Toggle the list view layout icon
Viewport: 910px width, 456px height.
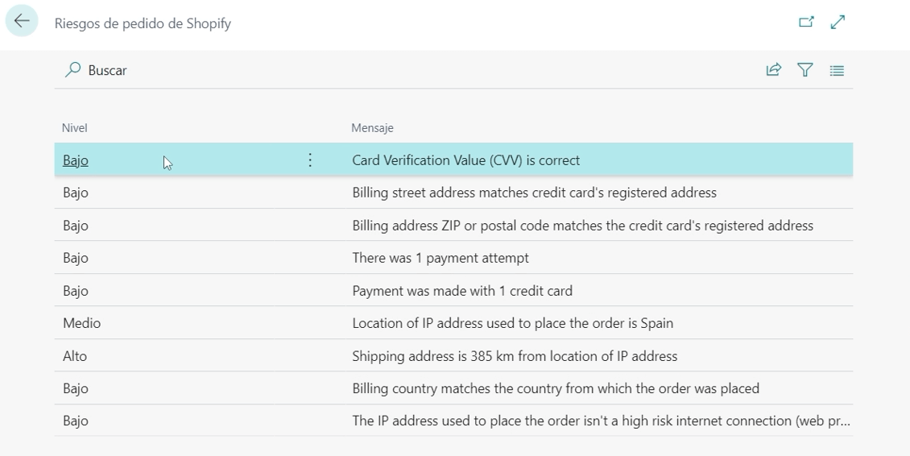837,70
